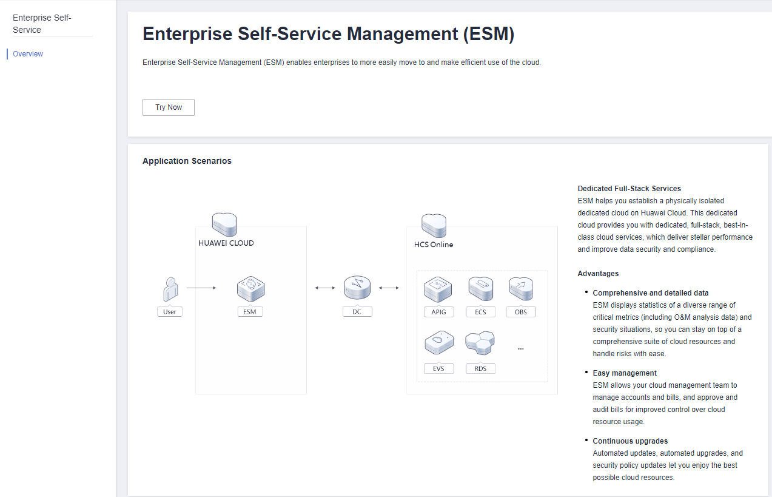The image size is (772, 497).
Task: Click the APIG label
Action: (438, 312)
